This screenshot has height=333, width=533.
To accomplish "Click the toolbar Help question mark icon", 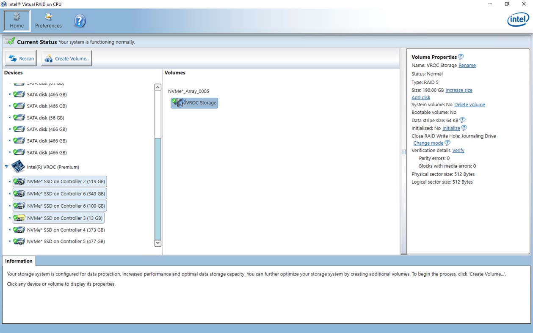I will click(80, 20).
